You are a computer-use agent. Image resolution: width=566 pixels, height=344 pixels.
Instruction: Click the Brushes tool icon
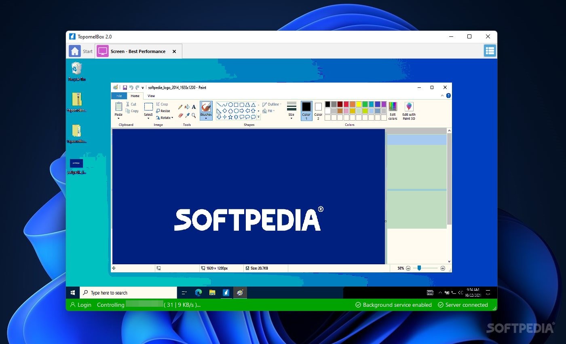click(206, 107)
